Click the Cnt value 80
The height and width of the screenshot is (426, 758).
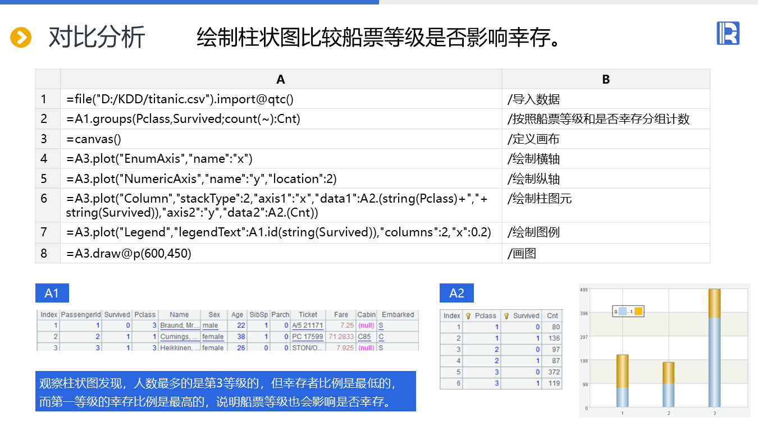click(x=556, y=327)
